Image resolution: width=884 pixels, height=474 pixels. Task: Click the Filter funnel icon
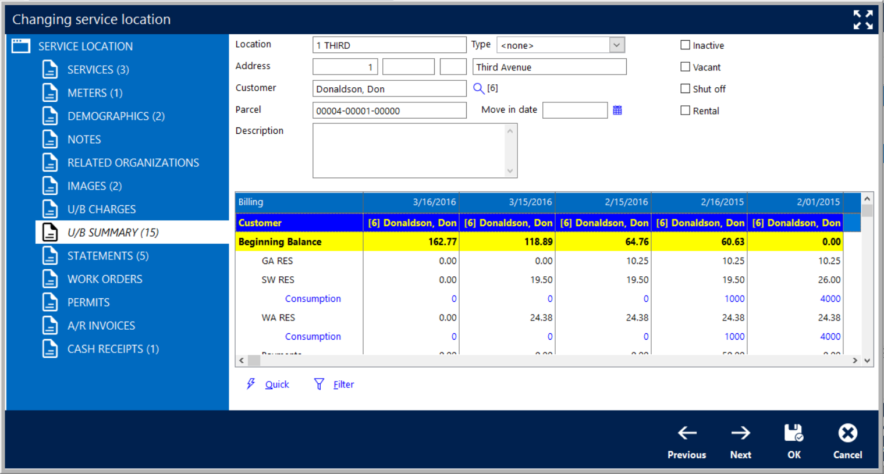coord(319,384)
